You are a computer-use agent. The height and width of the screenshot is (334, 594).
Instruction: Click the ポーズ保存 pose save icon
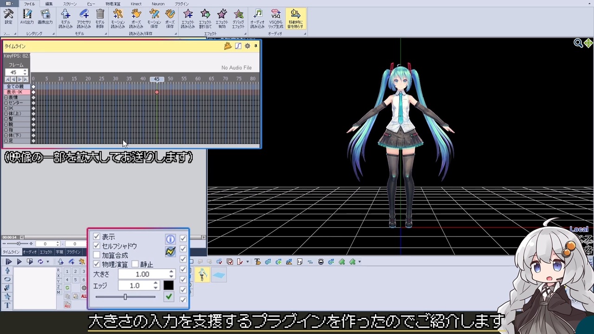click(170, 19)
